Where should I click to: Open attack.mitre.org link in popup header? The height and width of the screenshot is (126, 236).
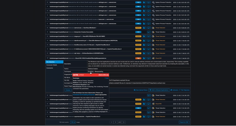click(104, 75)
